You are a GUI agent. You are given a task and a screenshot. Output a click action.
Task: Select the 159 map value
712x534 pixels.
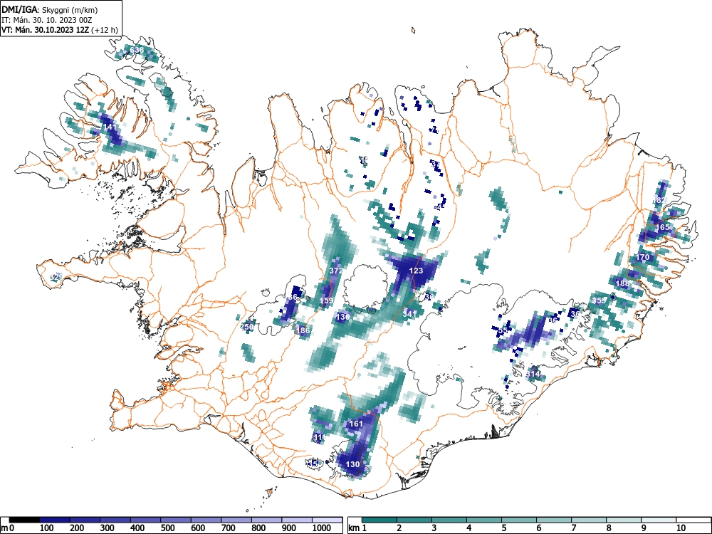click(x=327, y=300)
